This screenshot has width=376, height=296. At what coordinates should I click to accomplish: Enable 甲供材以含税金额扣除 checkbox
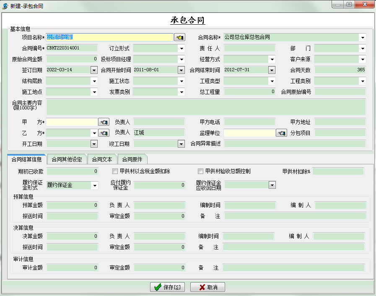[x=115, y=171]
